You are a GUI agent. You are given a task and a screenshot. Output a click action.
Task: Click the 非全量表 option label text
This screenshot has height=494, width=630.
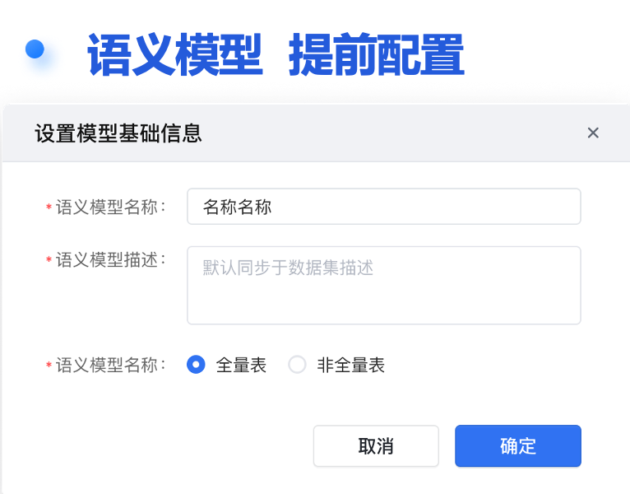351,365
